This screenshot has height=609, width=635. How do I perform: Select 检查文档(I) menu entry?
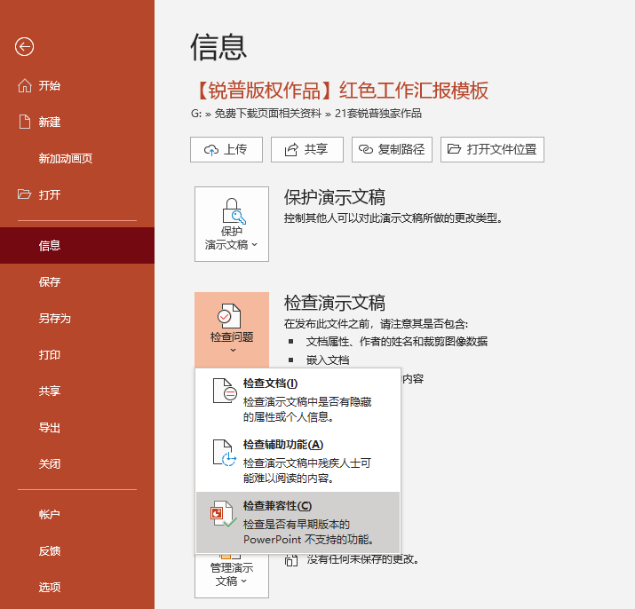click(x=298, y=399)
